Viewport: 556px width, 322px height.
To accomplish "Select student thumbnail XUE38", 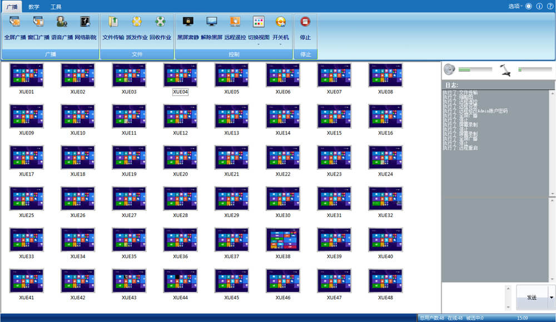I will coord(283,239).
